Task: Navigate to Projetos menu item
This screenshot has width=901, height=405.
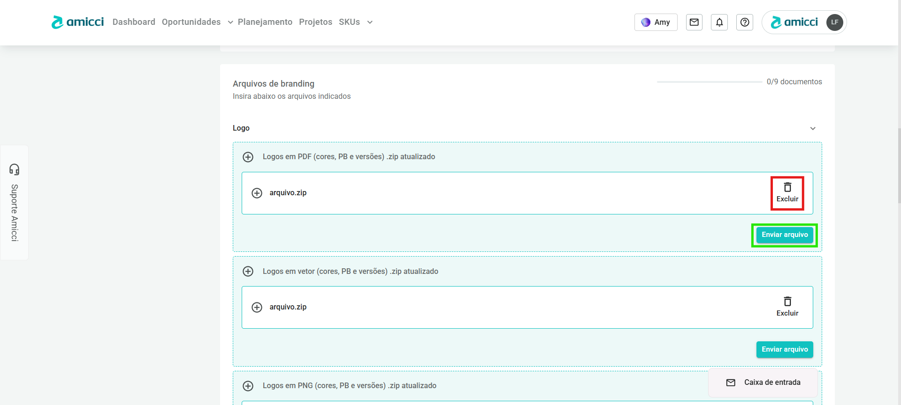Action: pyautogui.click(x=315, y=22)
